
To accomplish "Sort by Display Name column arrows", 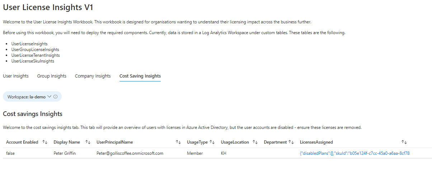I will [x=88, y=142].
